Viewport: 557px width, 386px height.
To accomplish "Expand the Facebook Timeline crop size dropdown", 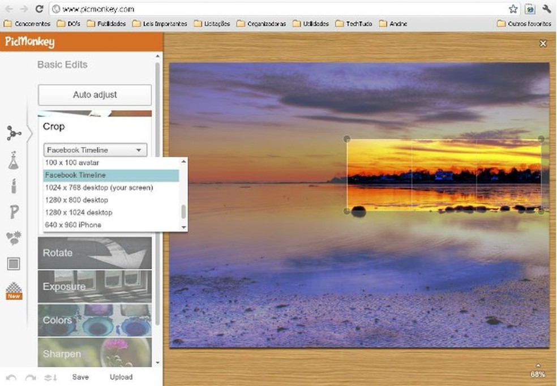I will pyautogui.click(x=95, y=150).
